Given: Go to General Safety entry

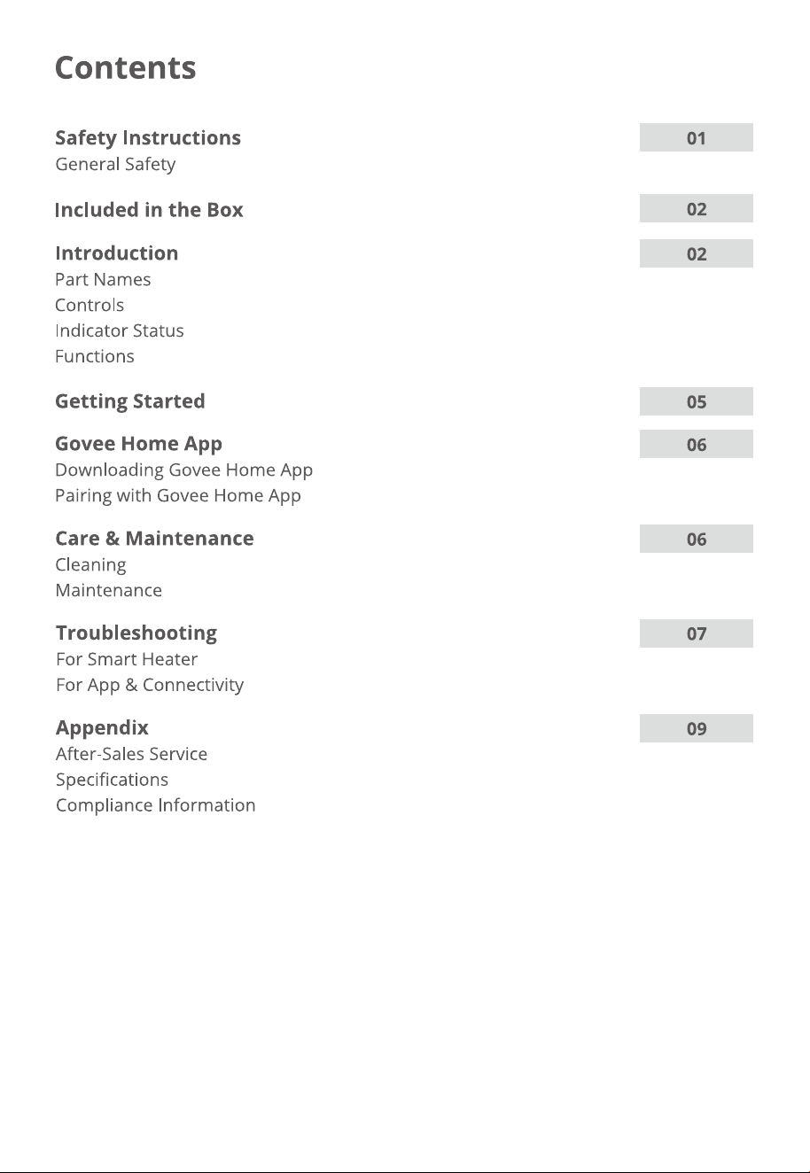Looking at the screenshot, I should coord(115,164).
